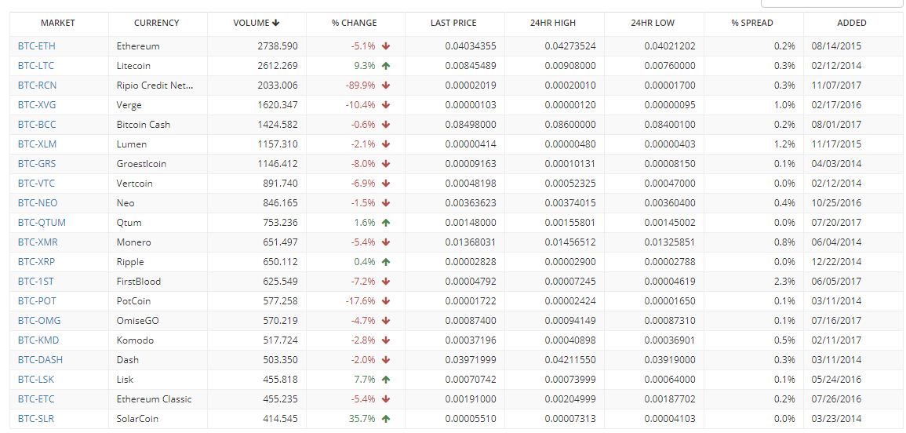The image size is (906, 433).
Task: Click red down arrow in Dash row
Action: click(386, 360)
